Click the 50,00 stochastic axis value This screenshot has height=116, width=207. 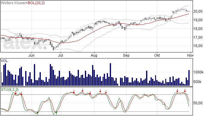coord(198,103)
